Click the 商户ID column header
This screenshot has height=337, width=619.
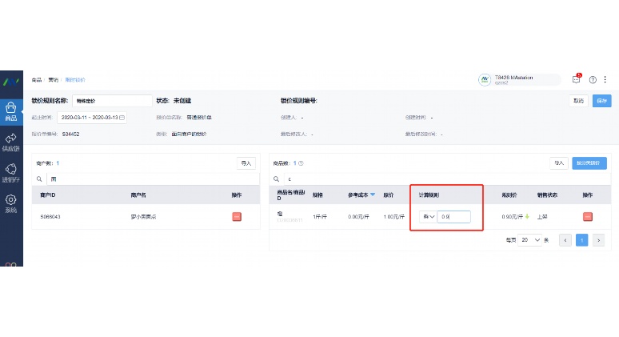pyautogui.click(x=47, y=195)
